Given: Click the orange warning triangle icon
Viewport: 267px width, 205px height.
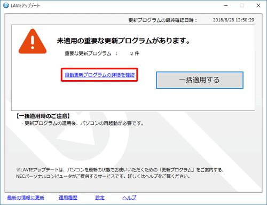Looking at the screenshot, I should pos(33,41).
